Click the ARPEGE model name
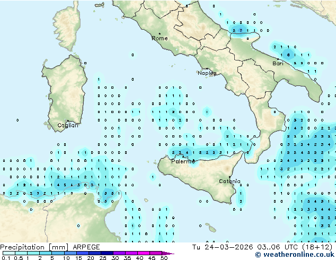336x260 pixels. pyautogui.click(x=86, y=247)
